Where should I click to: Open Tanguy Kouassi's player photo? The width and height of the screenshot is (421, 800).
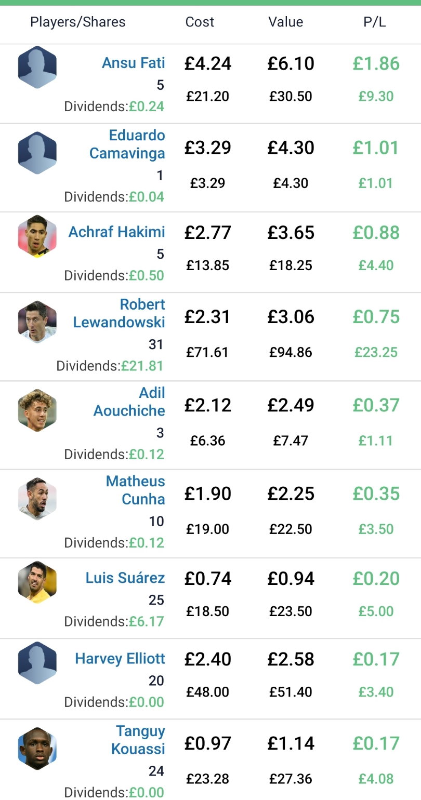coord(37,749)
